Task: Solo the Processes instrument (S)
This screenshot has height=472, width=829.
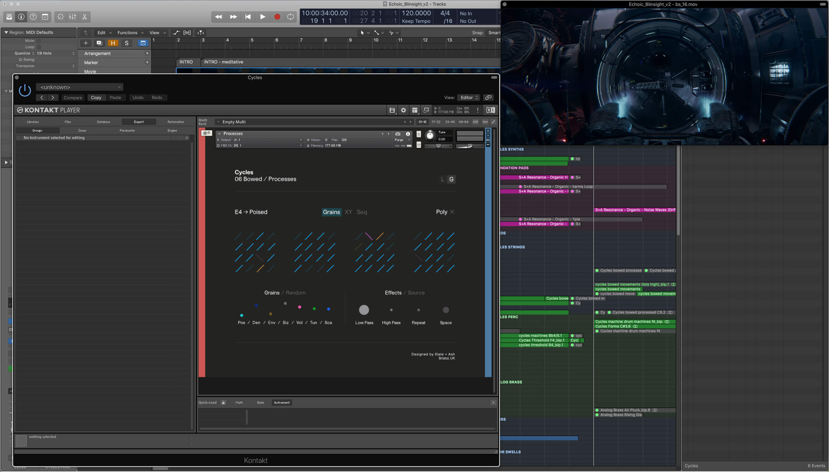Action: click(419, 134)
